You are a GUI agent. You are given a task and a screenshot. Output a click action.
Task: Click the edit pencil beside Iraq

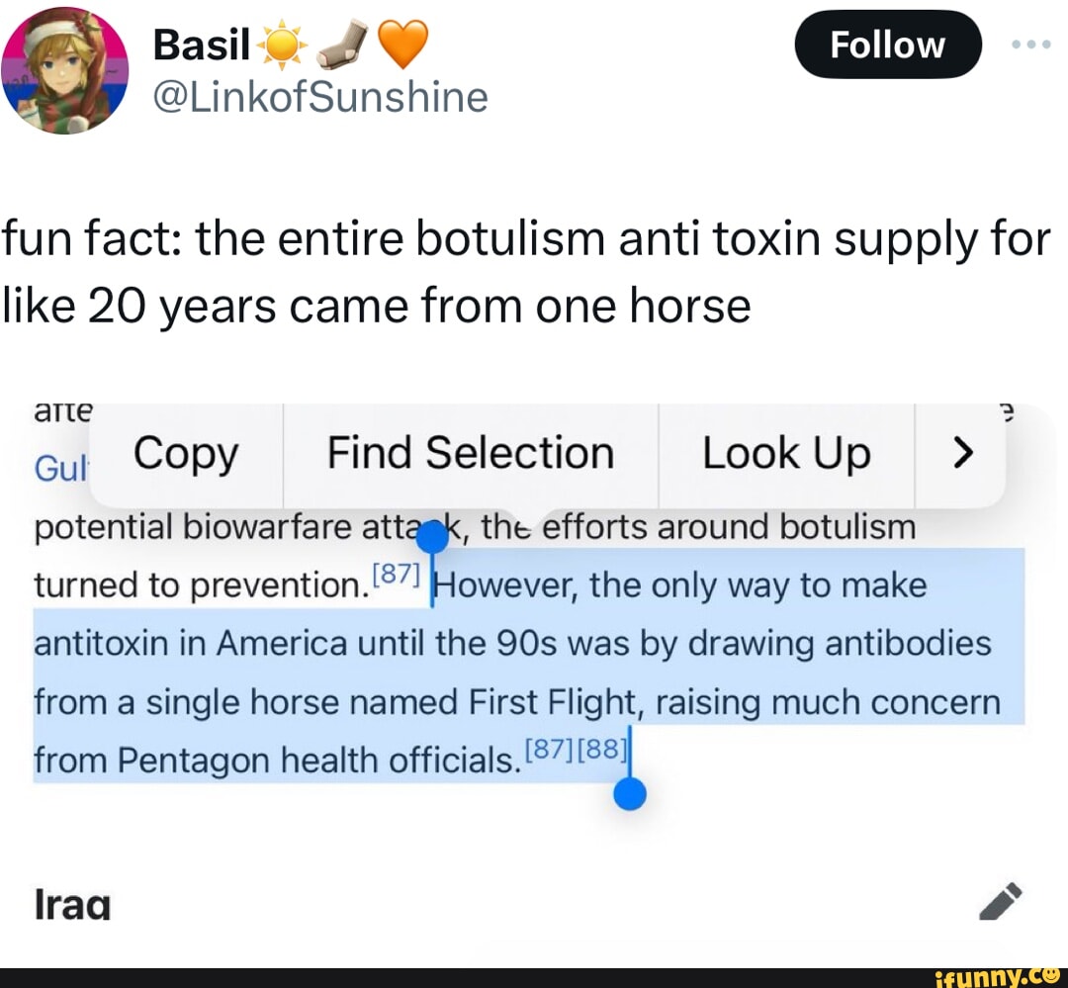tap(1001, 902)
